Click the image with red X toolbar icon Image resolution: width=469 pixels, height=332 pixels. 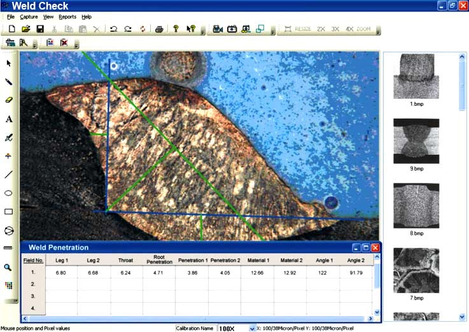click(x=64, y=43)
